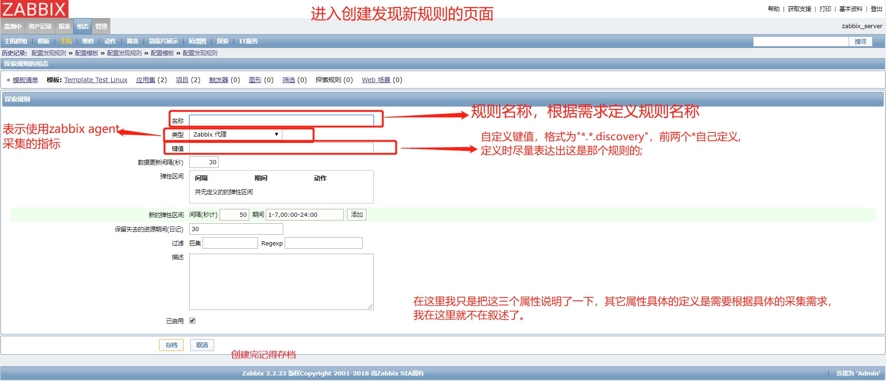Viewport: 886px width, 381px height.
Task: Open the 监测中 main tab
Action: coord(13,26)
